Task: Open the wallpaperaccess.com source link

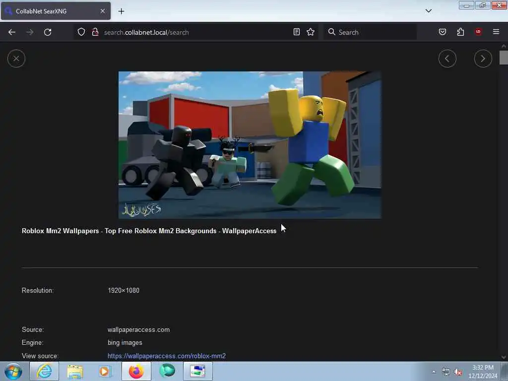Action: tap(167, 356)
